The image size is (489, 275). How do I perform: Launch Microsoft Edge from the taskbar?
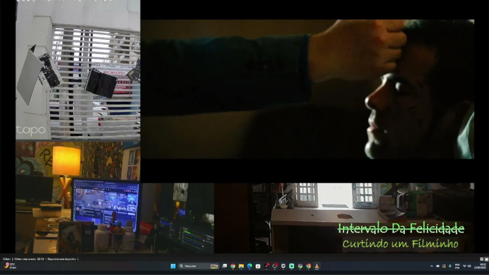(249, 266)
